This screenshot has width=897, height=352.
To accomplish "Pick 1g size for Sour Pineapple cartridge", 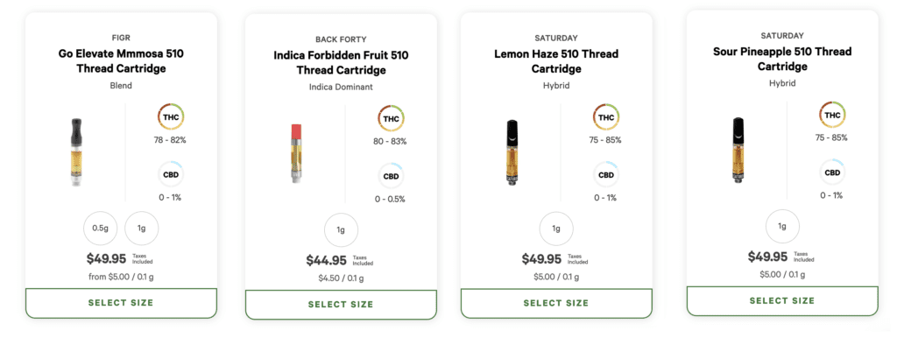I will [781, 226].
